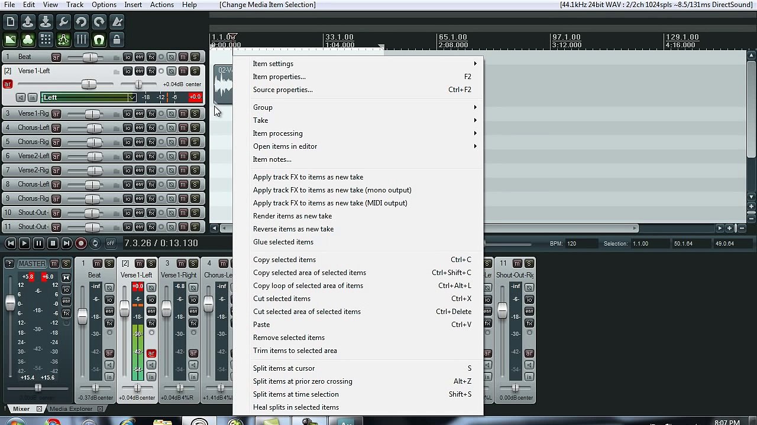The width and height of the screenshot is (757, 425).
Task: Click the Stop transport button
Action: [53, 243]
